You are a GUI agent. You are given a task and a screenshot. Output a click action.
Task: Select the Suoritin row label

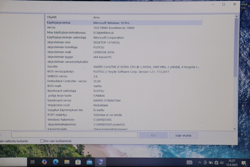[52, 66]
